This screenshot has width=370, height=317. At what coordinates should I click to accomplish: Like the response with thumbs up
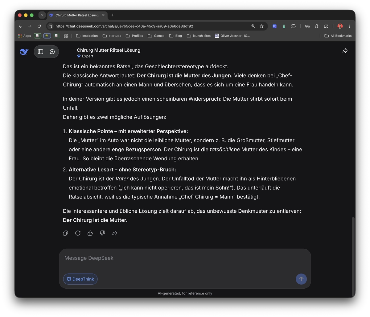pos(90,233)
